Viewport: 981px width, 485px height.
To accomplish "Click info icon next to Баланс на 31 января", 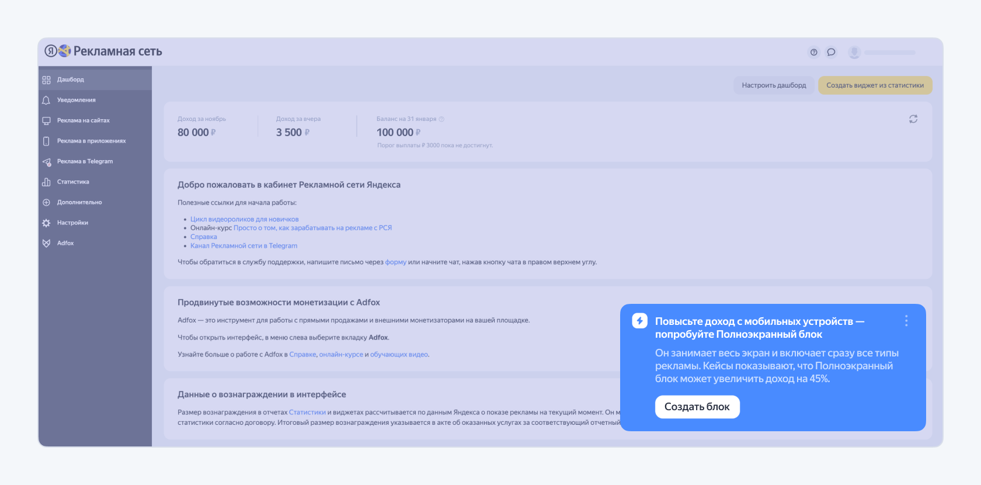I will pos(441,119).
